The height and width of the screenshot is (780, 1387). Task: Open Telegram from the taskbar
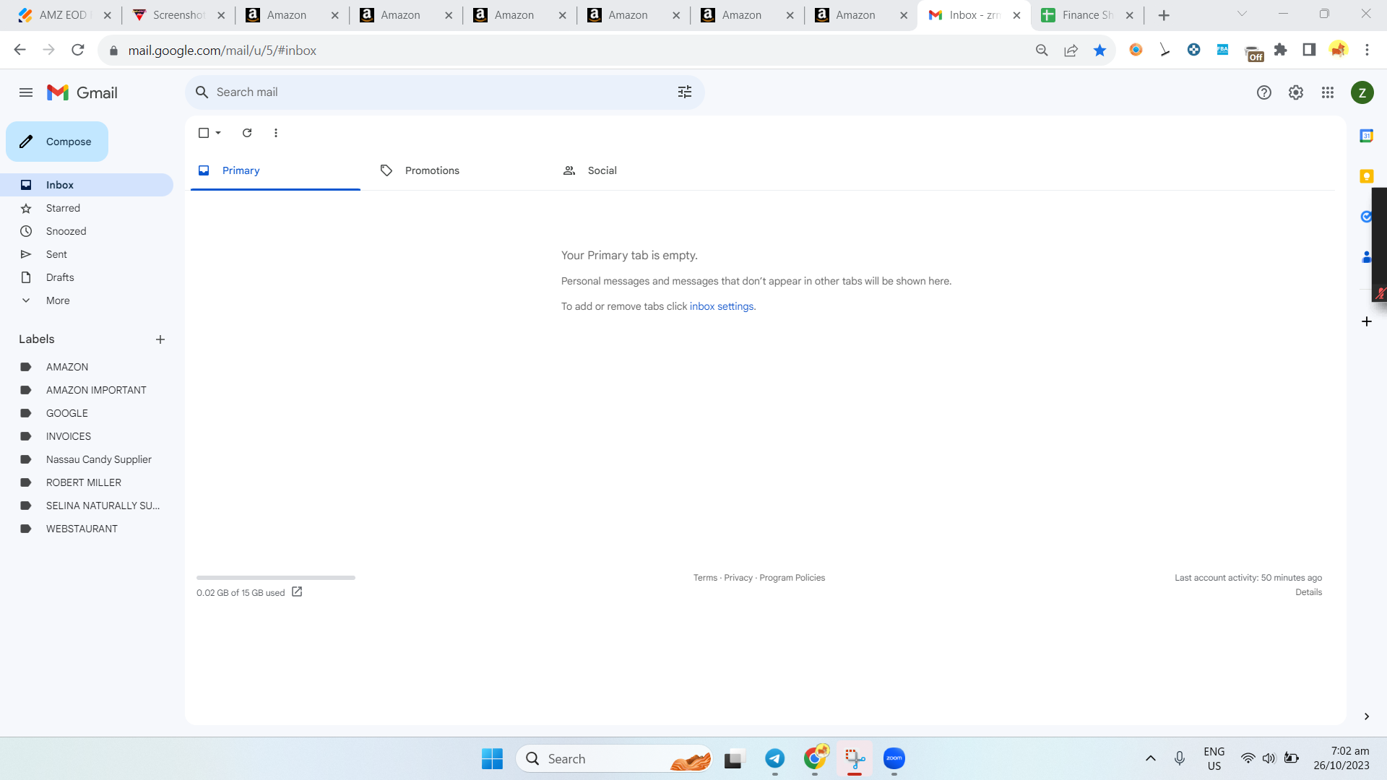pyautogui.click(x=775, y=758)
